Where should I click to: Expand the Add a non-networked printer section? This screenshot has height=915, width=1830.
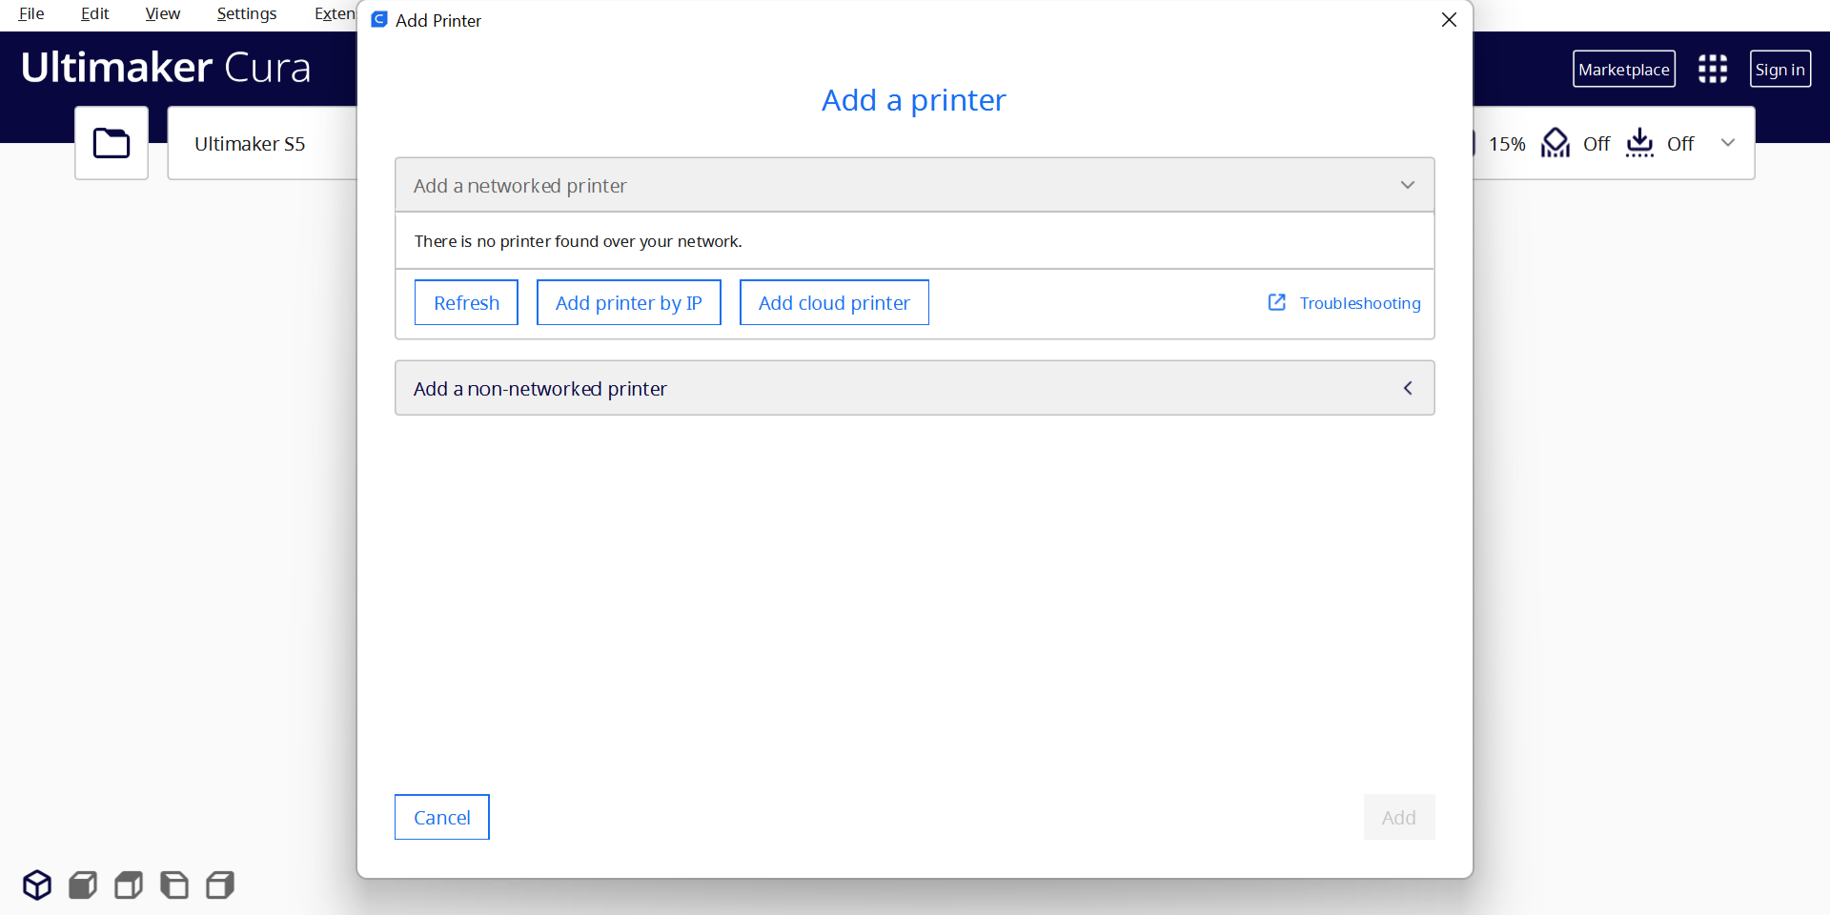(x=1407, y=388)
